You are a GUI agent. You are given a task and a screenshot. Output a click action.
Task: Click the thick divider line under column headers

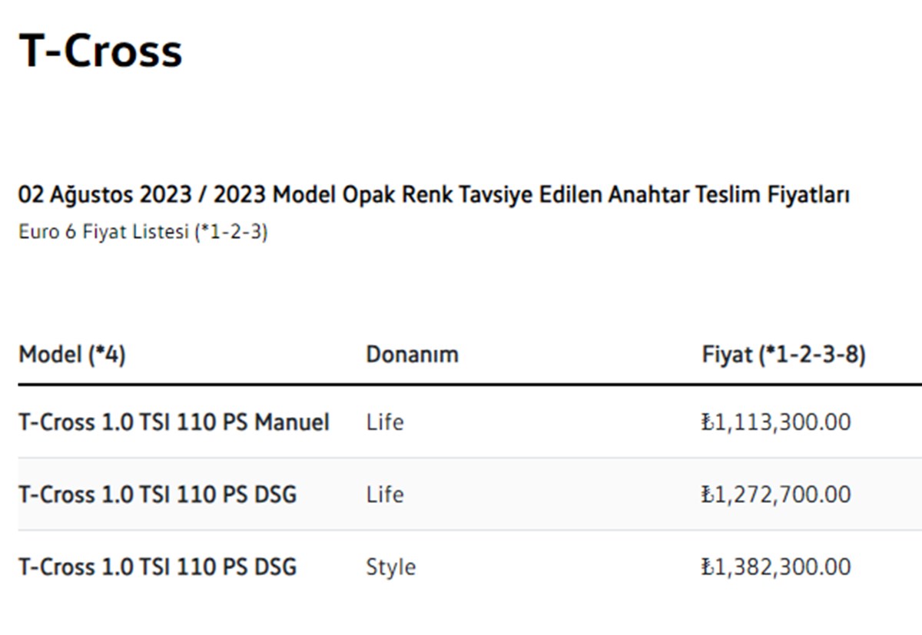pos(461,384)
